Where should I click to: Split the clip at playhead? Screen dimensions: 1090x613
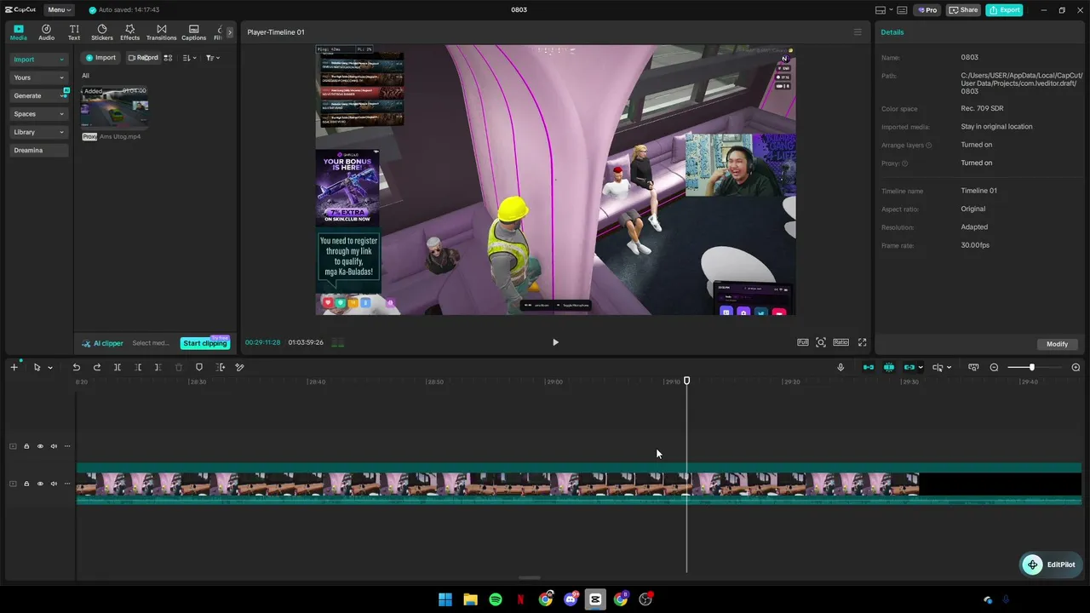point(118,367)
